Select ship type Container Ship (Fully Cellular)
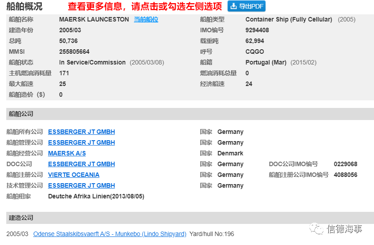The width and height of the screenshot is (374, 245). 288,19
